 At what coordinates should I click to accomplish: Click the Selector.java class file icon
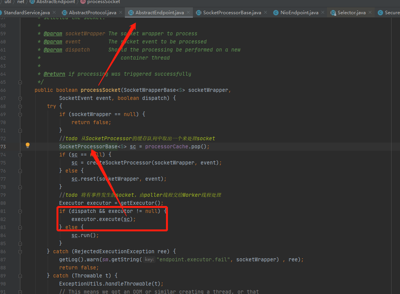click(333, 13)
